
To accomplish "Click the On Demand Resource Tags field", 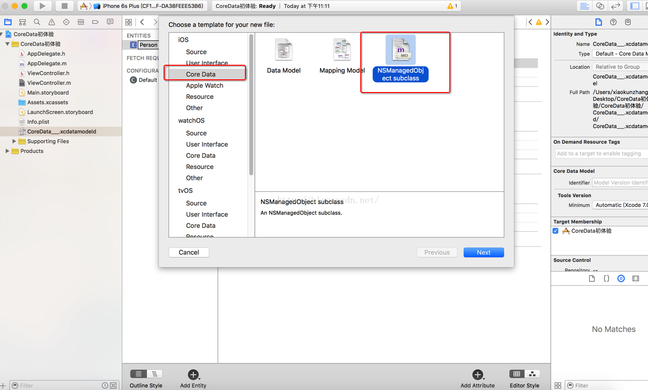I will point(601,153).
